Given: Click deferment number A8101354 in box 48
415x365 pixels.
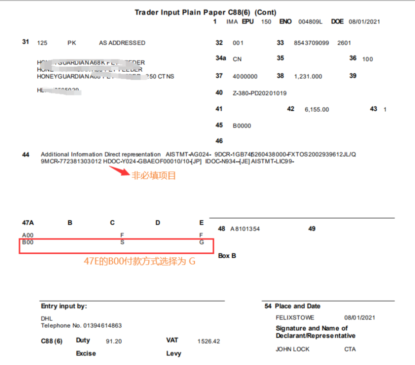Looking at the screenshot, I should (244, 229).
